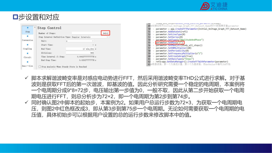Viewport: 272px width, 153px height.
Task: Click the code line SetFrequencyMultiplier(u"1")
Action: tap(179, 53)
